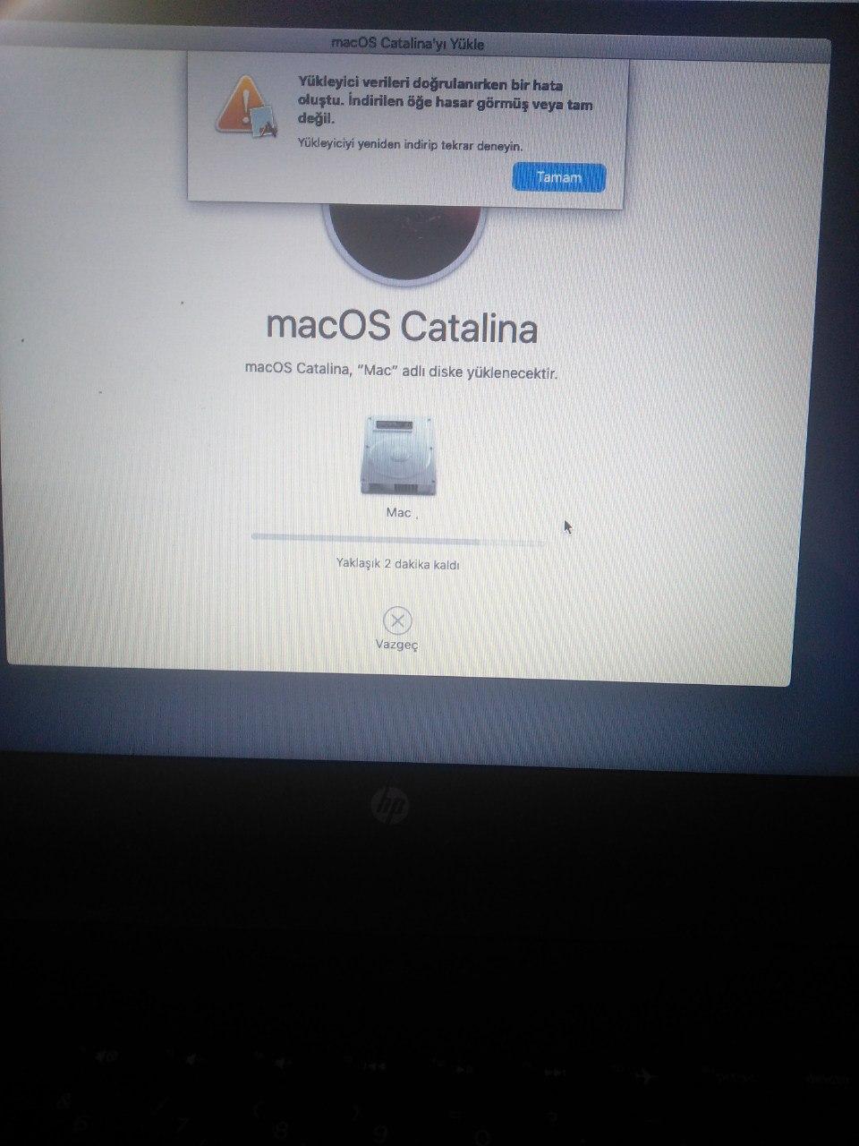Viewport: 859px width, 1146px height.
Task: Click the "macOS Catalina" heading text
Action: tap(402, 327)
